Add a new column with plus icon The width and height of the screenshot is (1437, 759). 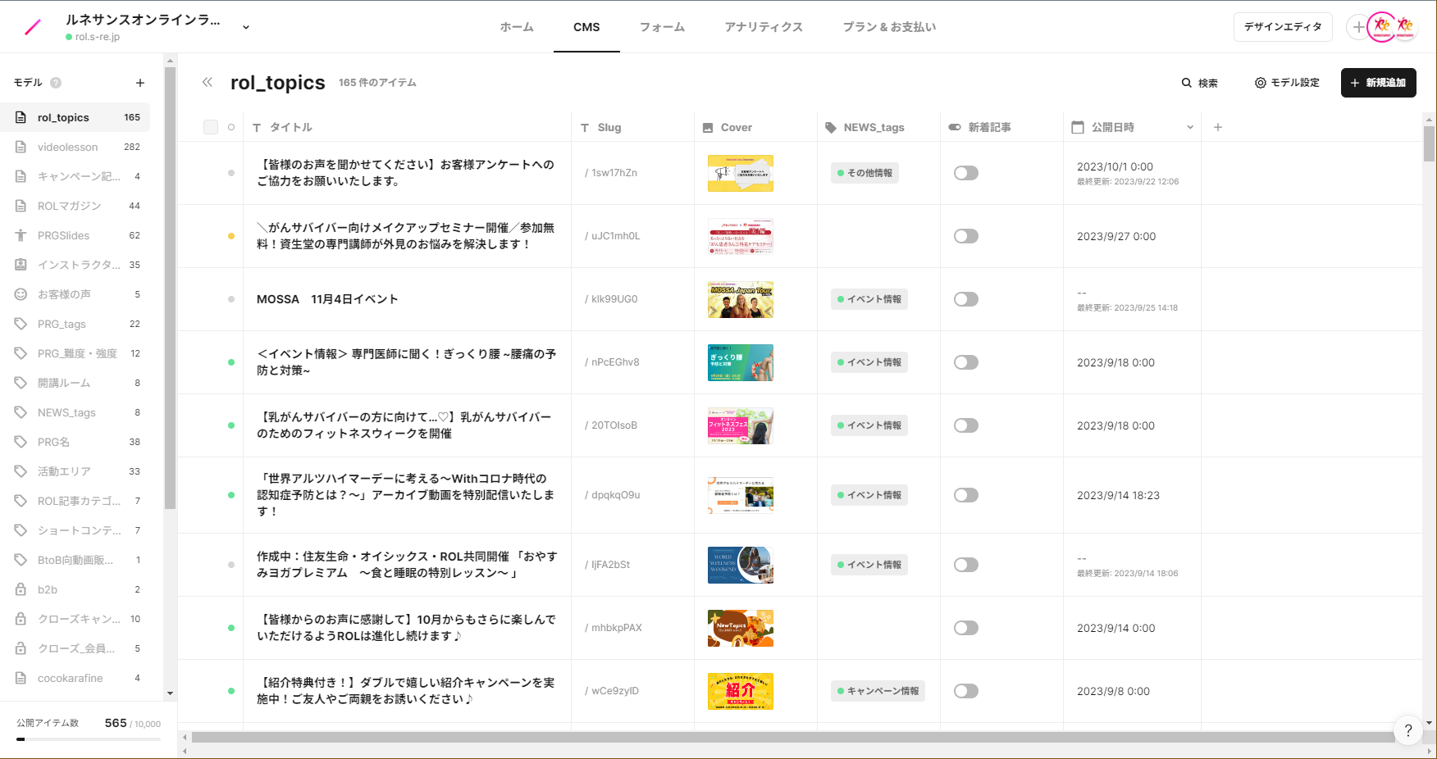pyautogui.click(x=1218, y=127)
